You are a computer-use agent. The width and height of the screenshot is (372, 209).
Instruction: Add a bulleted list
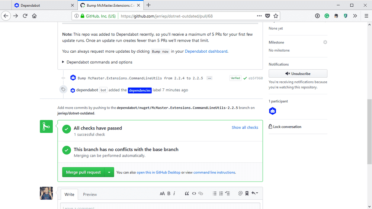[x=215, y=194]
